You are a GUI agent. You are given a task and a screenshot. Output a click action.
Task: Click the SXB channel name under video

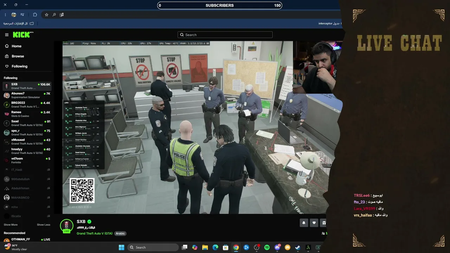point(81,221)
